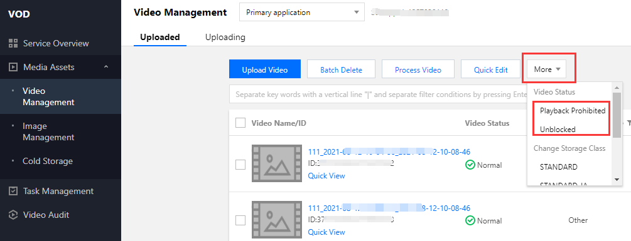This screenshot has height=241, width=631.
Task: Select the second video row checkbox
Action: click(240, 220)
